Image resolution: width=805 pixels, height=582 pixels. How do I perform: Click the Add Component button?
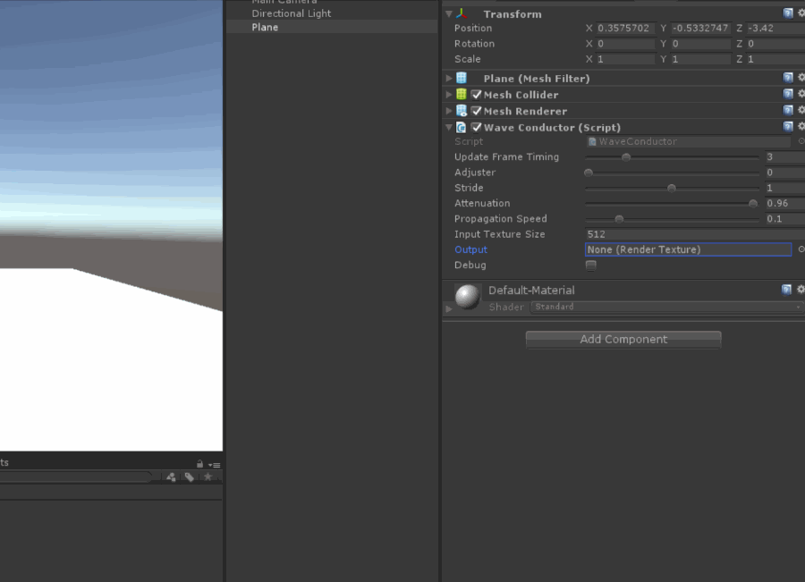click(x=623, y=339)
